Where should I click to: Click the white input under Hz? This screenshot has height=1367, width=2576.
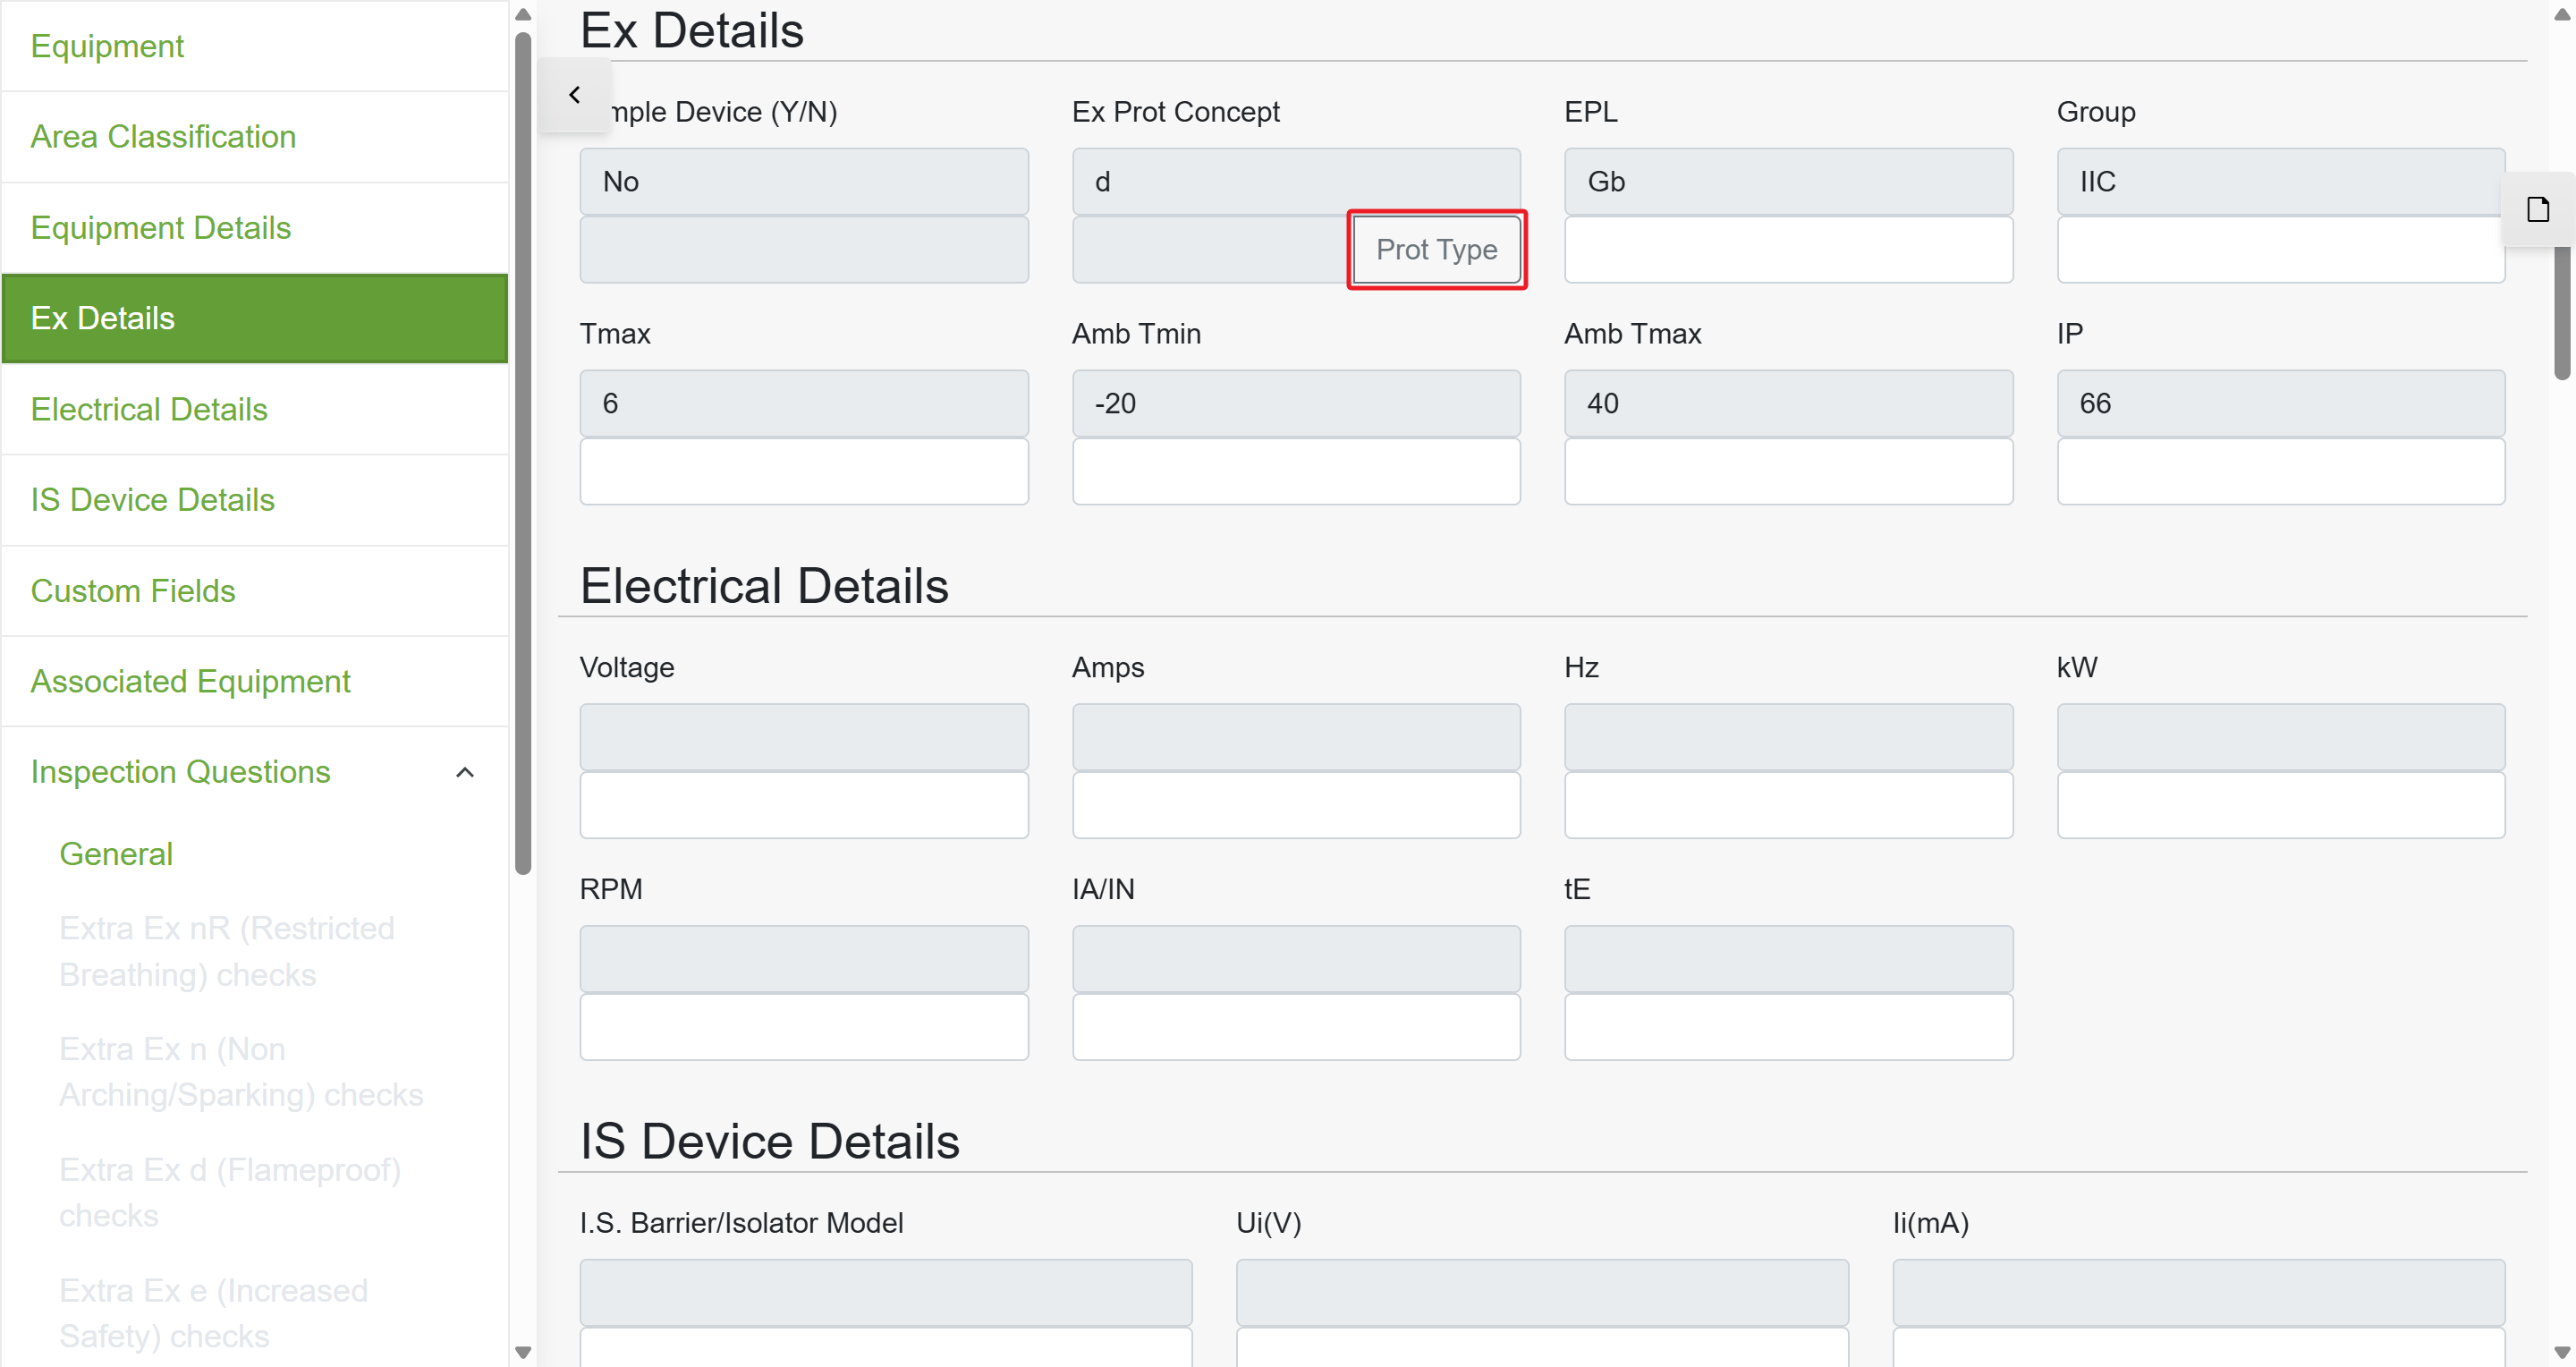(1788, 805)
